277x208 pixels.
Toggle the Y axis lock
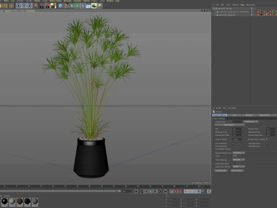(x=24, y=6)
